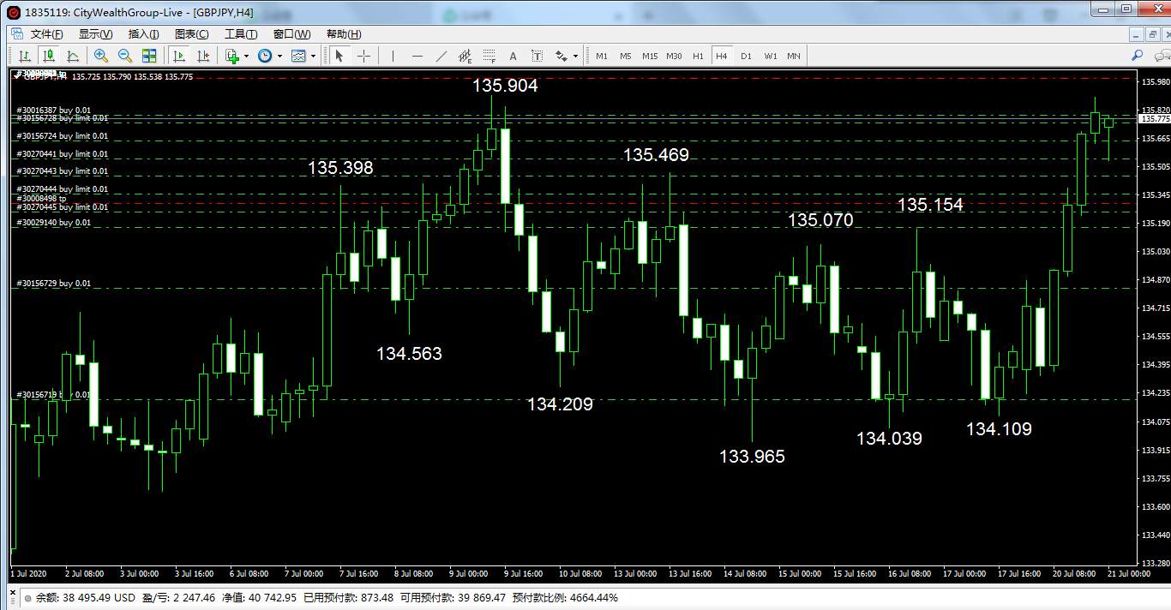Switch chart to bar chart style
The image size is (1171, 610).
pyautogui.click(x=25, y=56)
